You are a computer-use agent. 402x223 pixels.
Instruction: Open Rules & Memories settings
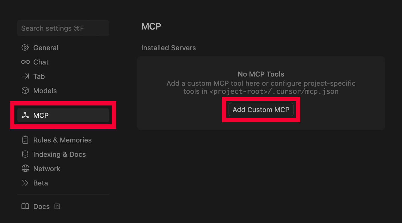click(63, 140)
